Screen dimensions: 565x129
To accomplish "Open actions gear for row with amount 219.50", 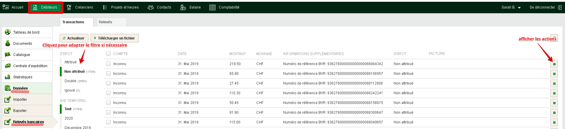I will click(x=554, y=64).
